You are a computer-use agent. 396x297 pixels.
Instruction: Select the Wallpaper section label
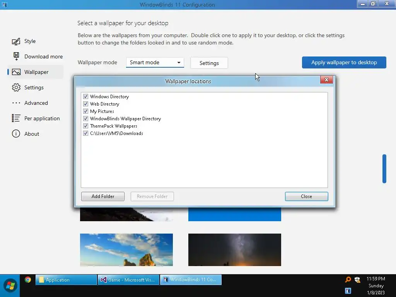click(36, 72)
